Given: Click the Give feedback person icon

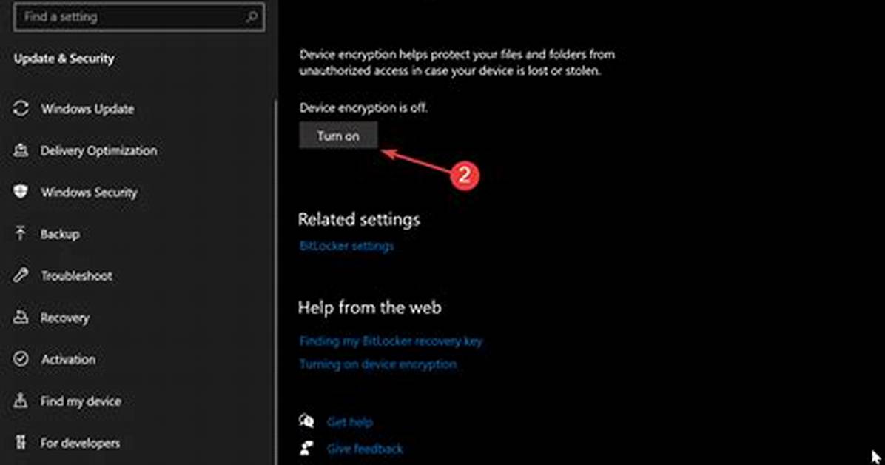Looking at the screenshot, I should click(x=306, y=448).
